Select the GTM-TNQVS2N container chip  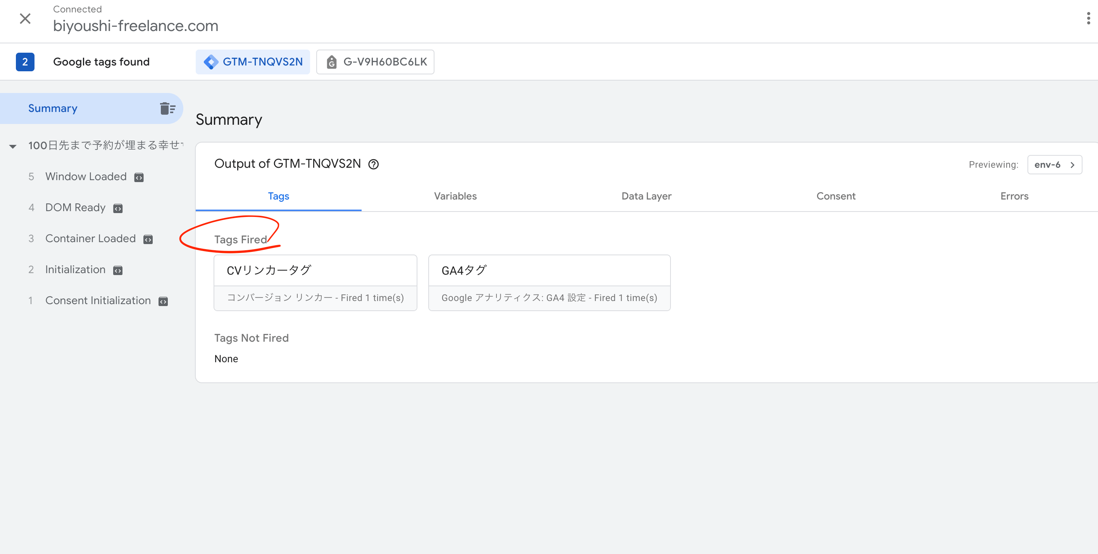coord(253,62)
